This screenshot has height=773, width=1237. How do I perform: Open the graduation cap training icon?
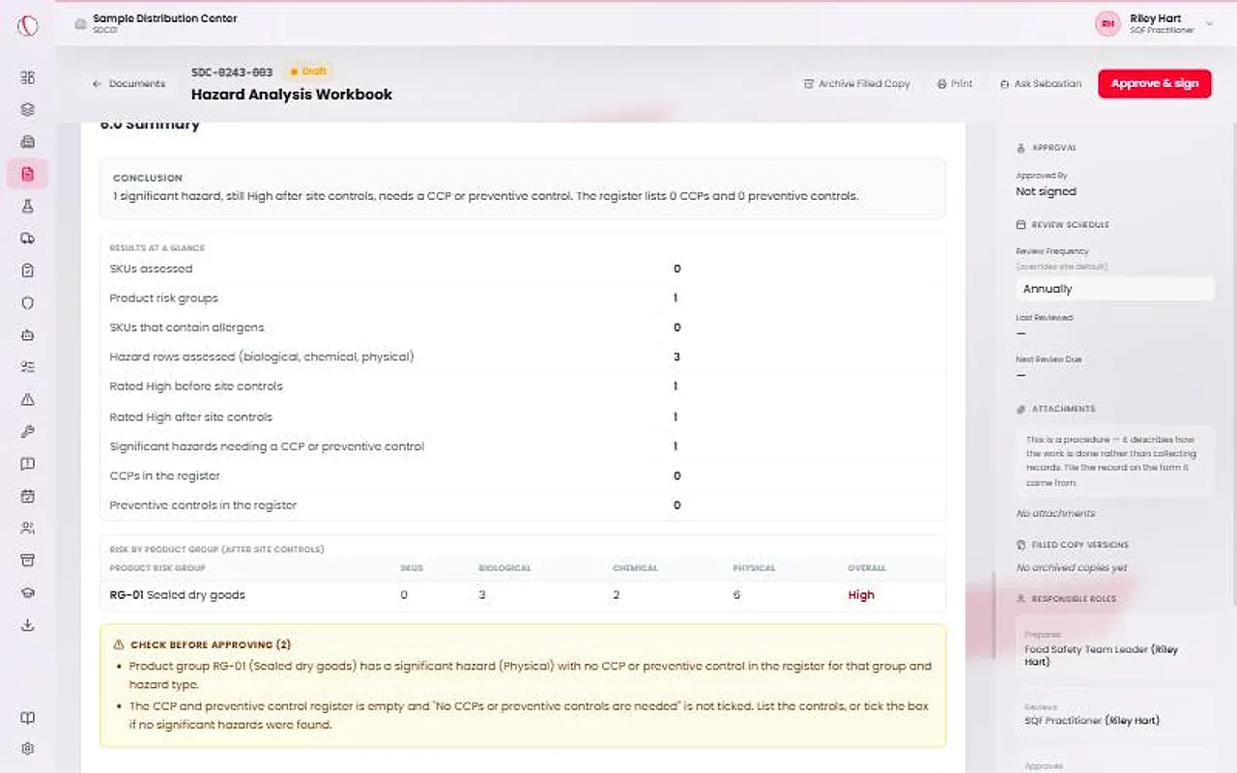tap(28, 592)
